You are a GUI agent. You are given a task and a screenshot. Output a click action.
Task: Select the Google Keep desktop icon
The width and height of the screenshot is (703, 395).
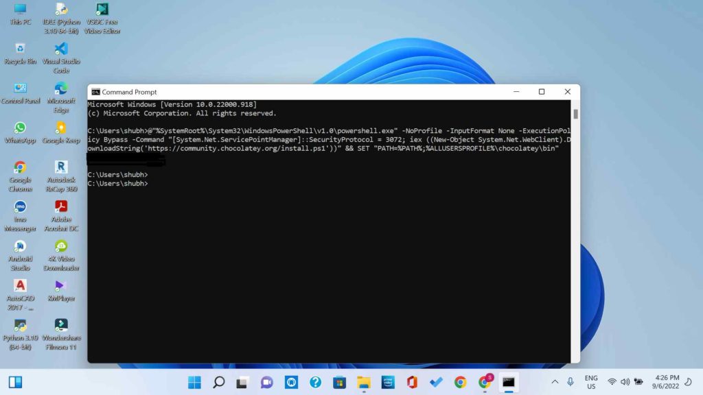click(x=61, y=132)
